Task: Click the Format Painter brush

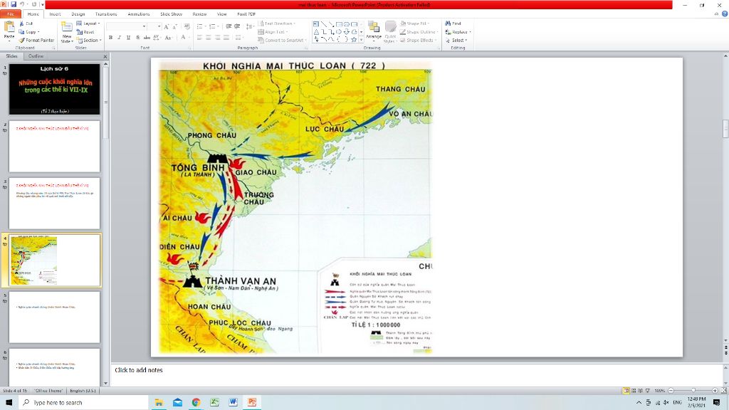Action: pos(21,41)
